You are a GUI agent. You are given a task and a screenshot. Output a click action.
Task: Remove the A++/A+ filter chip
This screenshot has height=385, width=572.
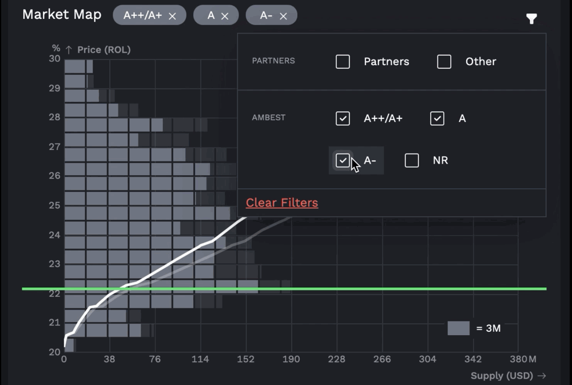point(172,16)
